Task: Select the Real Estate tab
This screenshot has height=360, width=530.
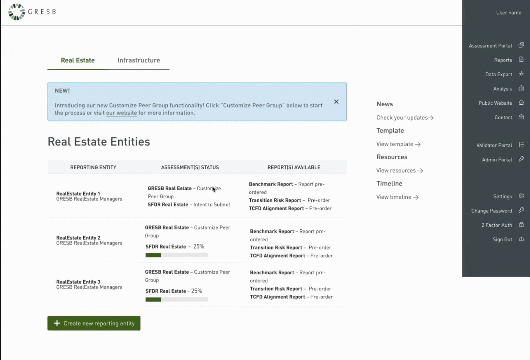Action: point(78,60)
